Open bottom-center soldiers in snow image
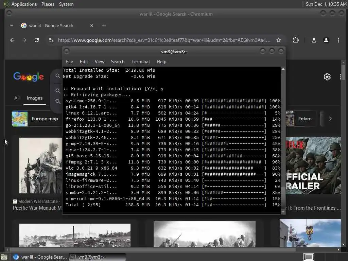 click(x=204, y=234)
